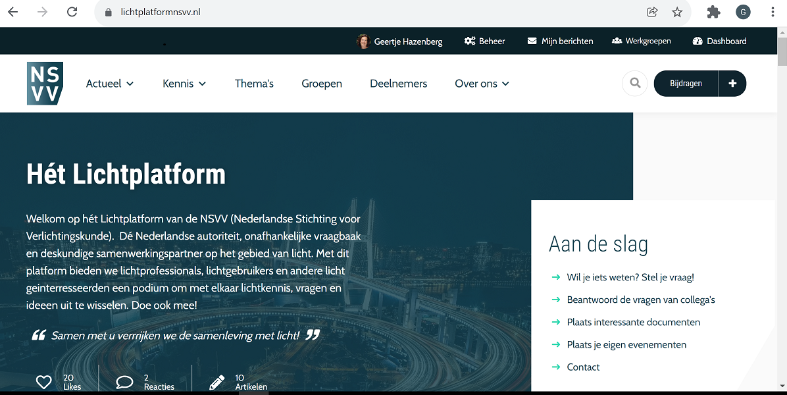This screenshot has width=787, height=395.
Task: Click the browser forward arrow
Action: pos(43,12)
